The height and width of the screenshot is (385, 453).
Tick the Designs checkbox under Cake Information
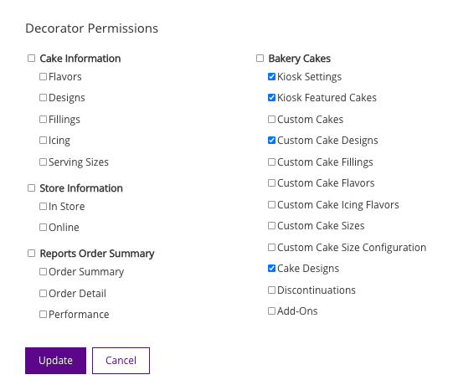coord(43,98)
